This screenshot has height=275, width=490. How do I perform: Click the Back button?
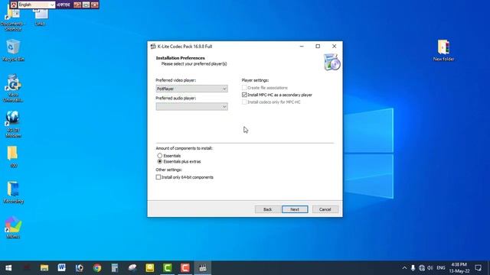click(x=267, y=209)
